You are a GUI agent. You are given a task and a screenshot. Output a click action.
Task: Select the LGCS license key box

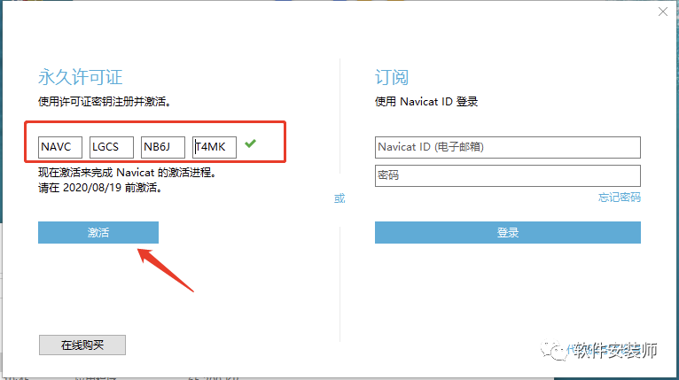112,148
